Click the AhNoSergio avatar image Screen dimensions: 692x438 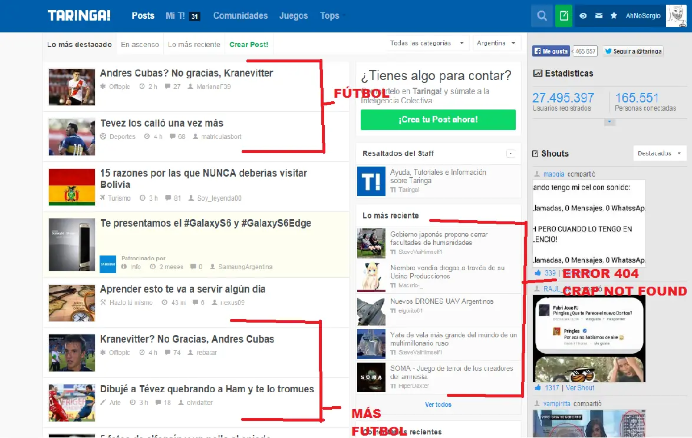[675, 16]
